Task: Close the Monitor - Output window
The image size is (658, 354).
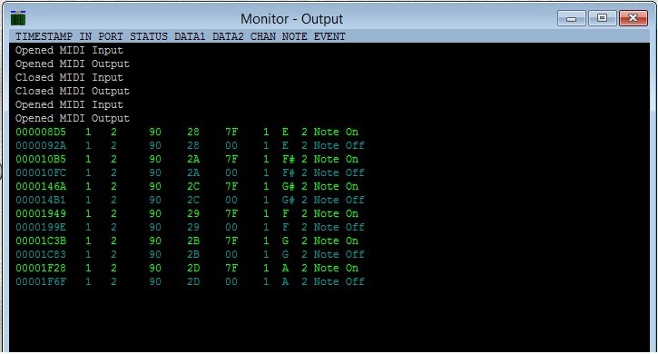Action: click(x=633, y=18)
